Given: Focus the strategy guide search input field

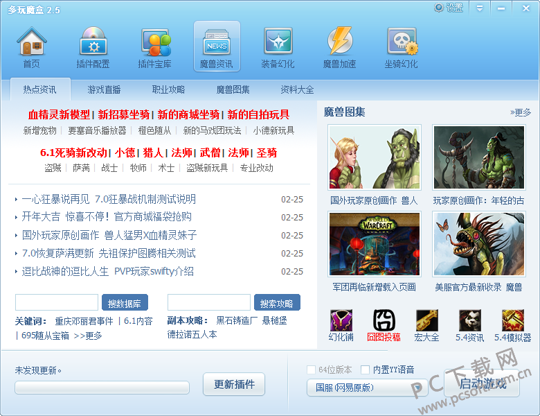Looking at the screenshot, I should click(209, 302).
